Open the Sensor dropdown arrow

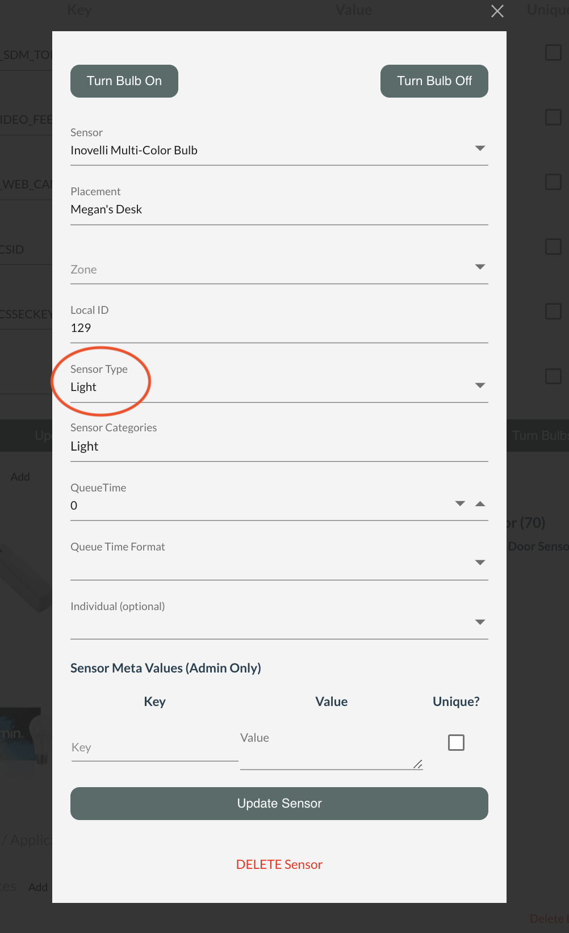point(480,149)
